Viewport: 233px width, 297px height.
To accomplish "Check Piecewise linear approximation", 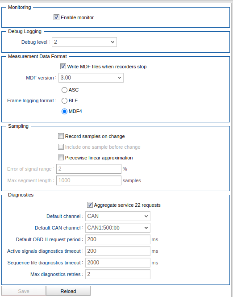I will click(61, 158).
